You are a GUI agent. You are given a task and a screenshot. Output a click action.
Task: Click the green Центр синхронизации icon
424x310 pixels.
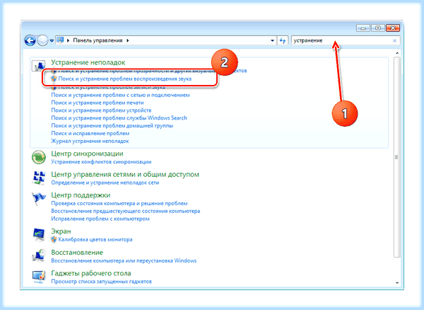click(x=39, y=157)
